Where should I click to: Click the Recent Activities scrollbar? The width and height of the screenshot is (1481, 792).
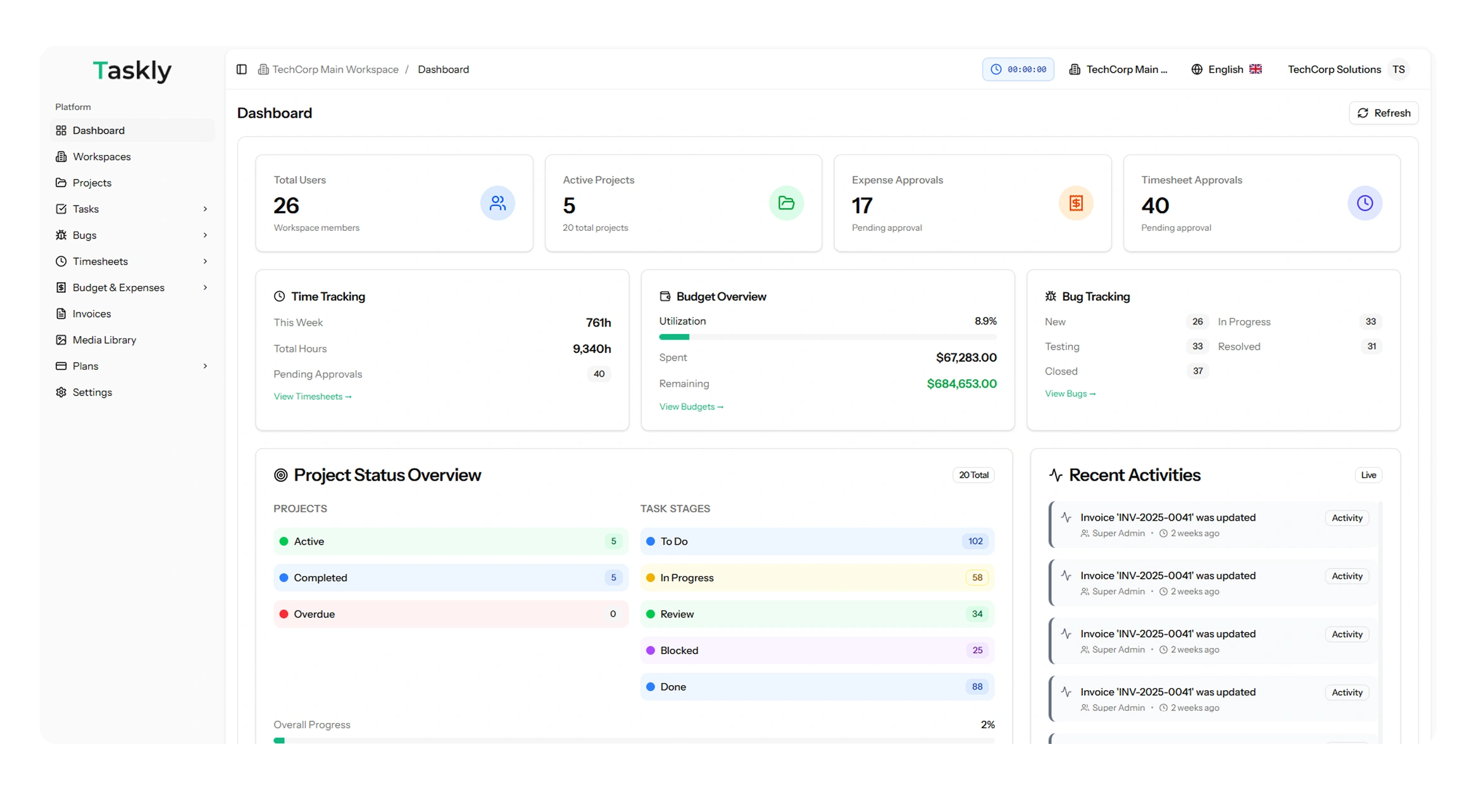1380,622
